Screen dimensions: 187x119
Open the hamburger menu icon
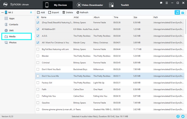(167, 3)
